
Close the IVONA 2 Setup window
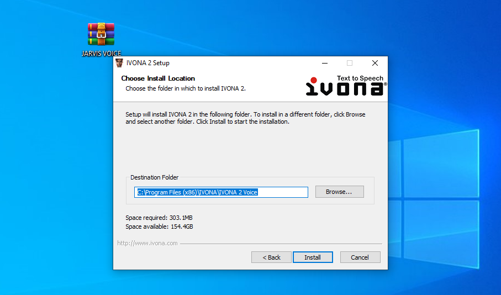pyautogui.click(x=375, y=63)
